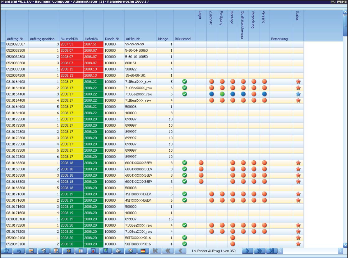Viewport: 348px width, 258px height.
Task: Skip forward with double arrow button
Action: click(x=260, y=251)
